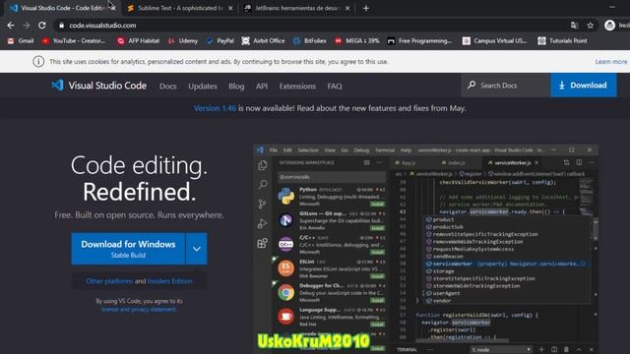Open the MEGA bookmark
This screenshot has width=630, height=354.
[x=357, y=41]
